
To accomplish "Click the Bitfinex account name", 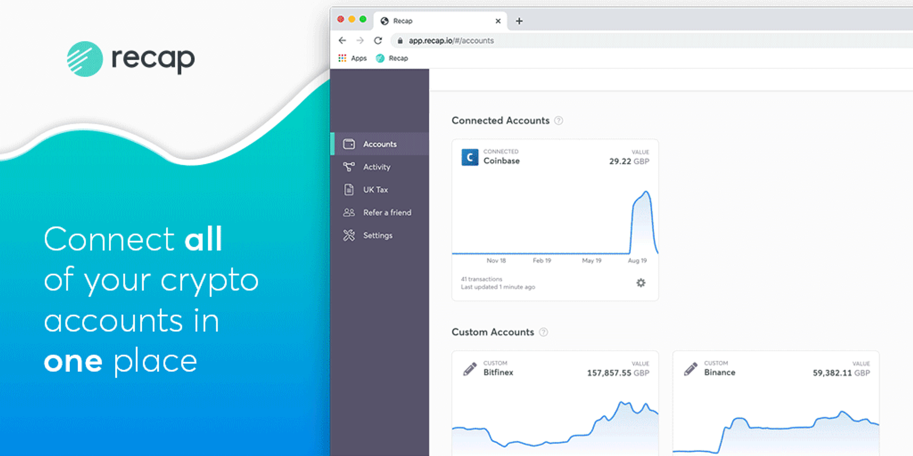I will tap(498, 372).
